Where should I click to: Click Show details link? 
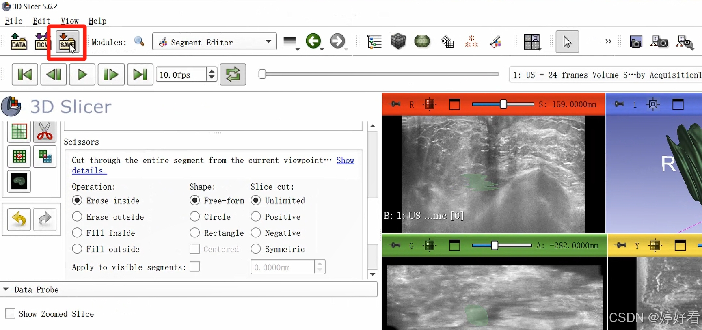[x=345, y=160]
